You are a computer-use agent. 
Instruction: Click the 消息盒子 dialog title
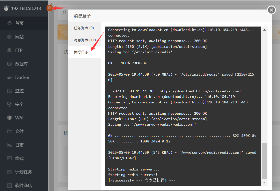click(x=82, y=16)
